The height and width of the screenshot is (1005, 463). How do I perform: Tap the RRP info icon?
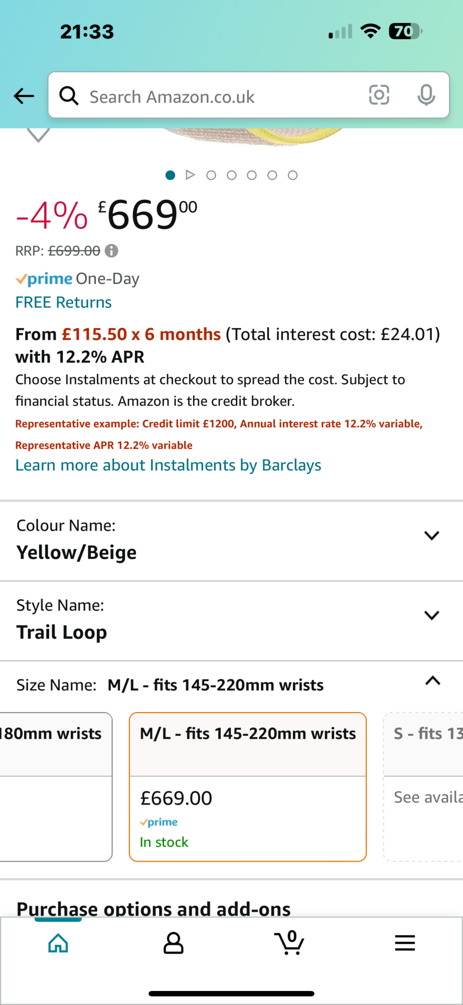[x=111, y=251]
